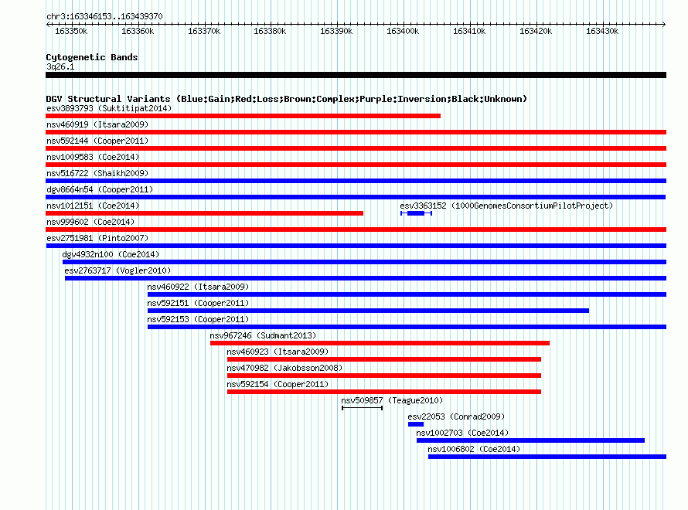
Task: Click the esv2763717 (Vogler2010) label
Action: tap(118, 270)
